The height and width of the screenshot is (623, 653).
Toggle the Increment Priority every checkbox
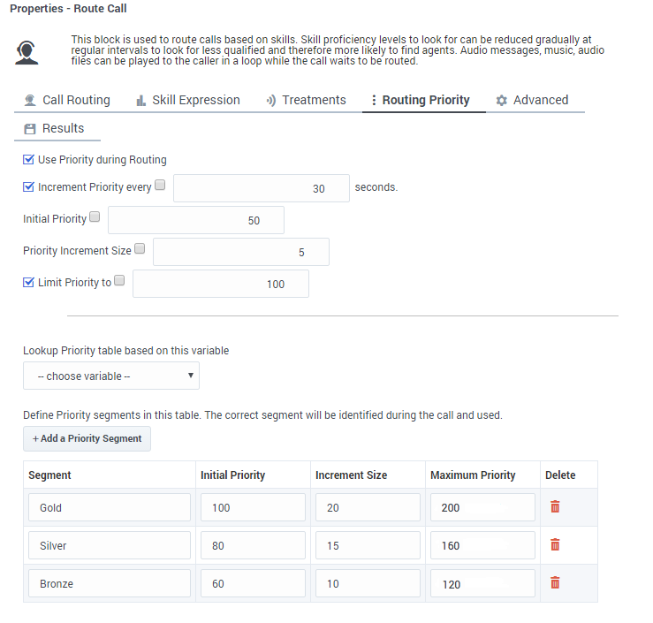pos(28,187)
